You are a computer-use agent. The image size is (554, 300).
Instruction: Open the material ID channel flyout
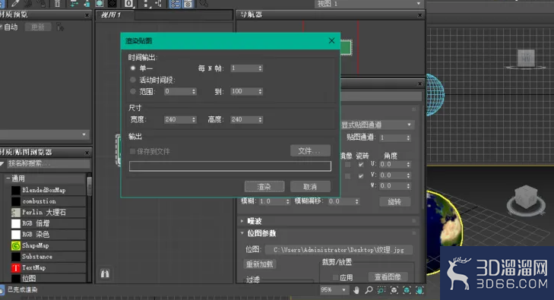pos(129,3)
